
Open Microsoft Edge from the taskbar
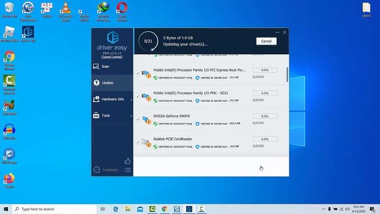point(116,209)
